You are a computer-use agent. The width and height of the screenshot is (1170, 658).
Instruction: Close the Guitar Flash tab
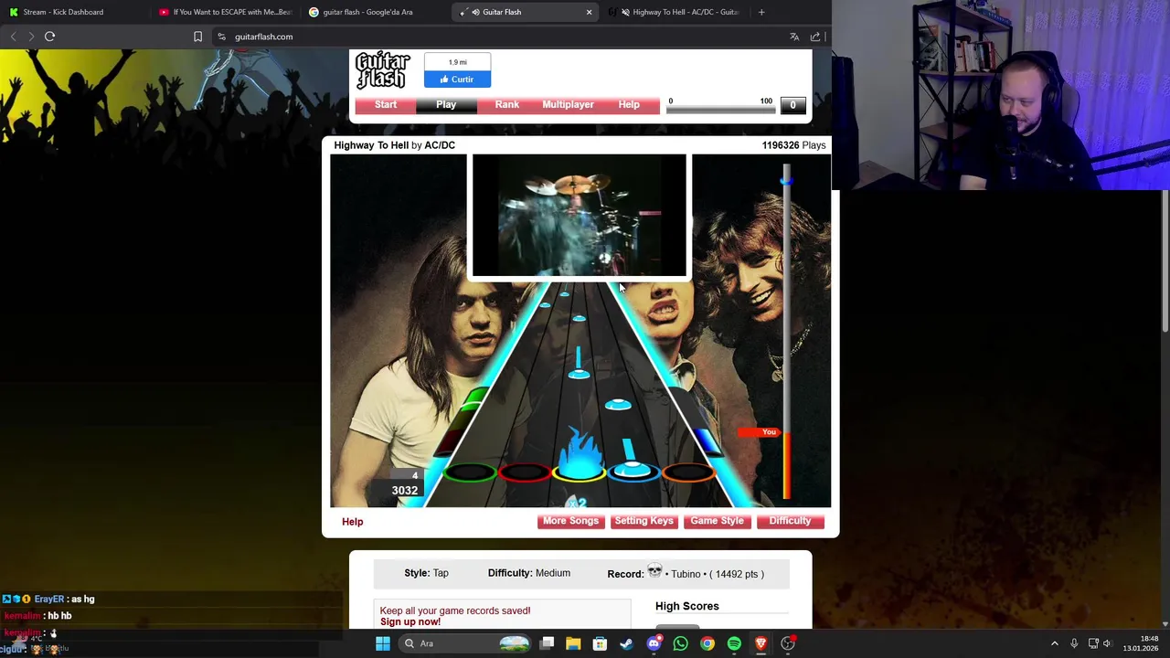click(x=589, y=12)
